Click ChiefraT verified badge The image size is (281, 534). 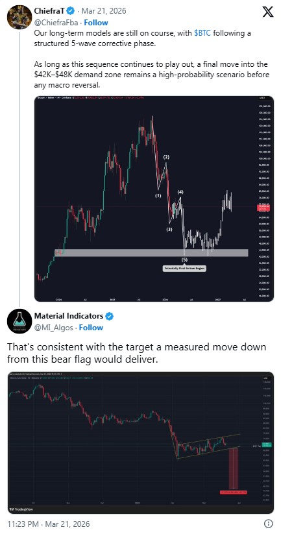coord(70,11)
